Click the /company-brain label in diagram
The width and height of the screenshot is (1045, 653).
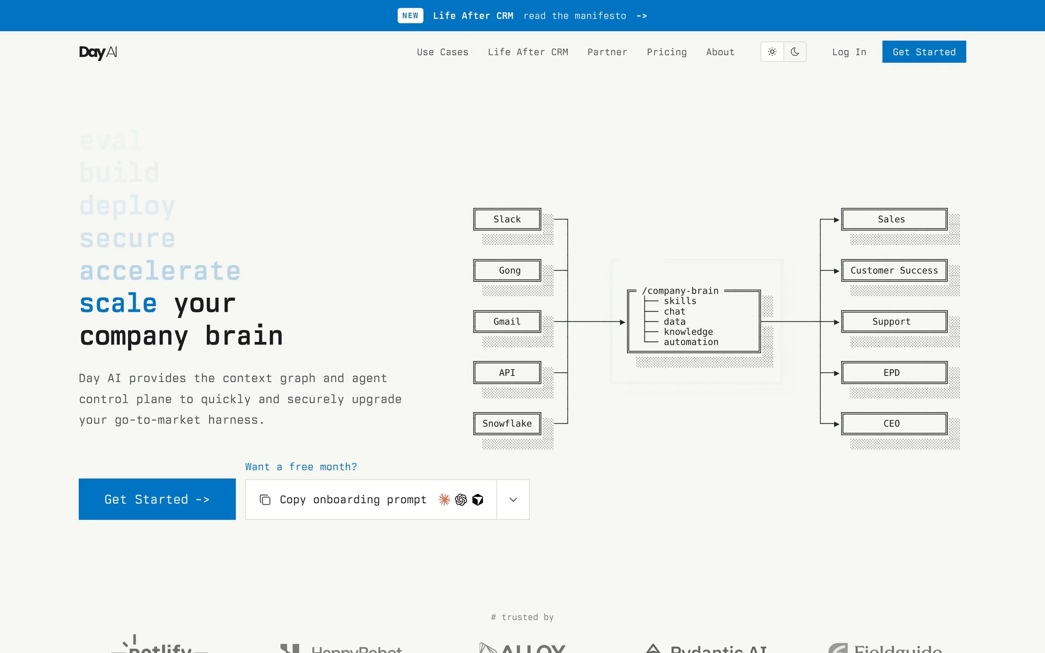coord(681,291)
